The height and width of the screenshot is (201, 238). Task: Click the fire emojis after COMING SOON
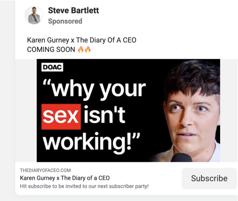pos(84,50)
